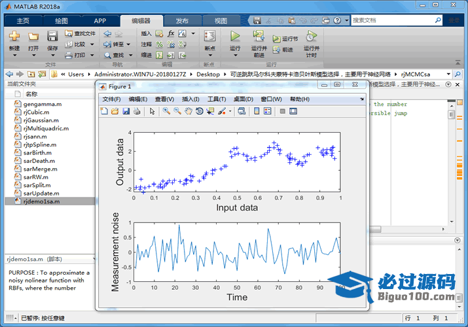
Task: Click the Users path segment
Action: coord(76,74)
